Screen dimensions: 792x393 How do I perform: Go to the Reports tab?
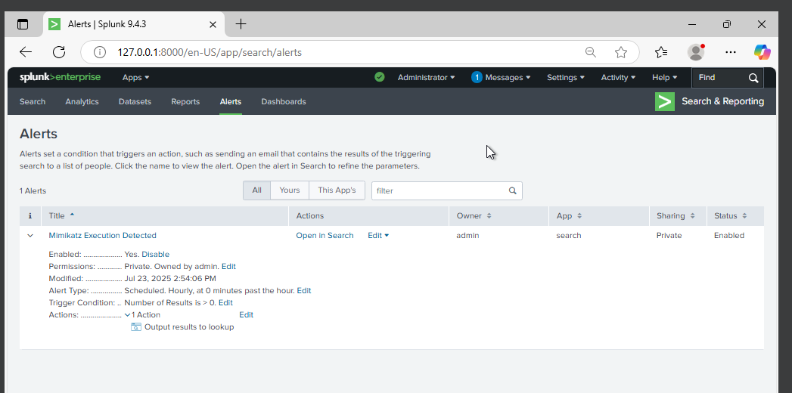coord(185,101)
